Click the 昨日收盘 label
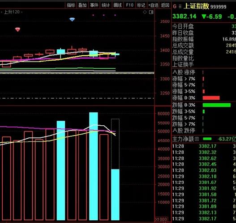This screenshot has height=223, width=236. click(183, 33)
